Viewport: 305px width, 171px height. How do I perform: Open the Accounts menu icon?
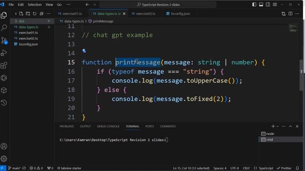tap(4, 146)
